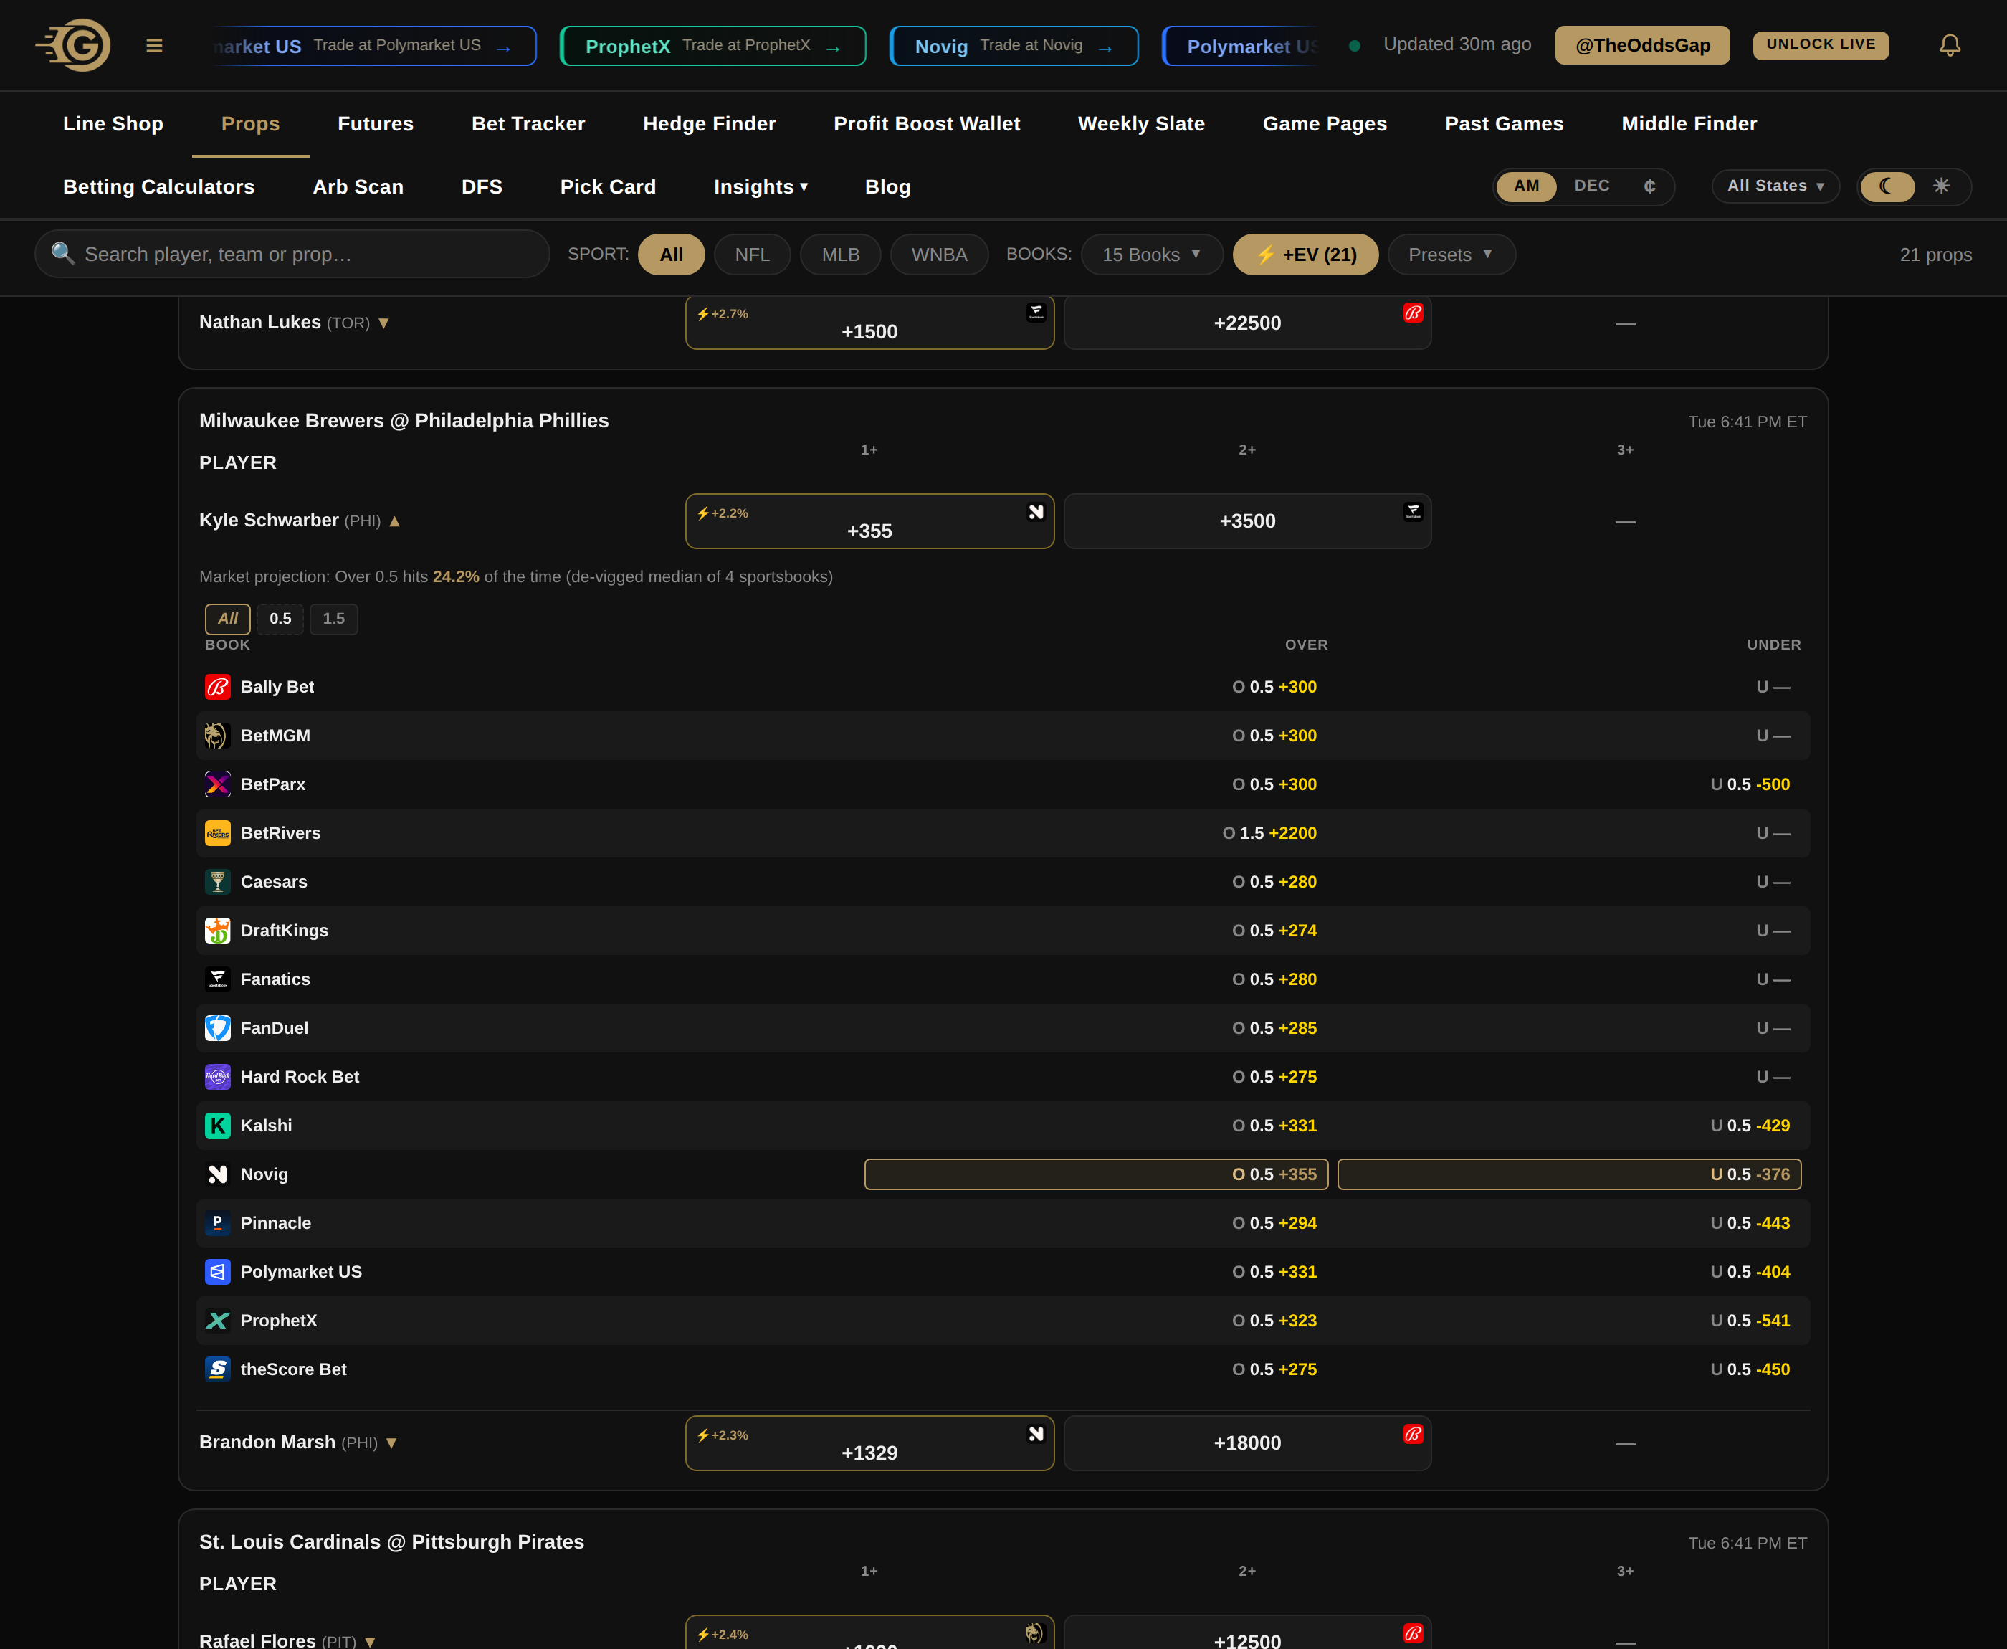The height and width of the screenshot is (1649, 2007).
Task: Focus the search player or prop field
Action: point(292,254)
